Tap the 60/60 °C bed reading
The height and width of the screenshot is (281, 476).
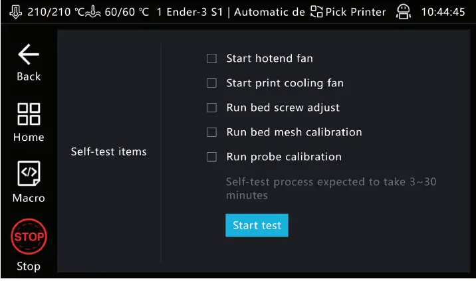[126, 13]
